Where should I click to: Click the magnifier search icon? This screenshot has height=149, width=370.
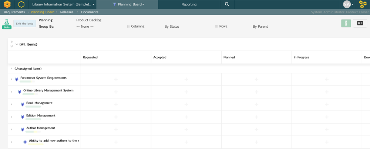pos(227,4)
